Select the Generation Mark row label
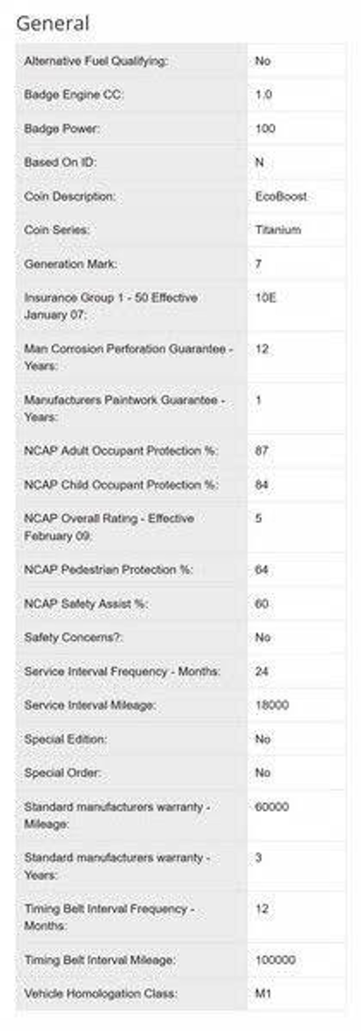This screenshot has height=1031, width=361. click(70, 264)
